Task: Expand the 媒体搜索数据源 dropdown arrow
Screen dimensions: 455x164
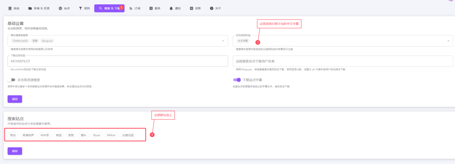Action: 223,41
